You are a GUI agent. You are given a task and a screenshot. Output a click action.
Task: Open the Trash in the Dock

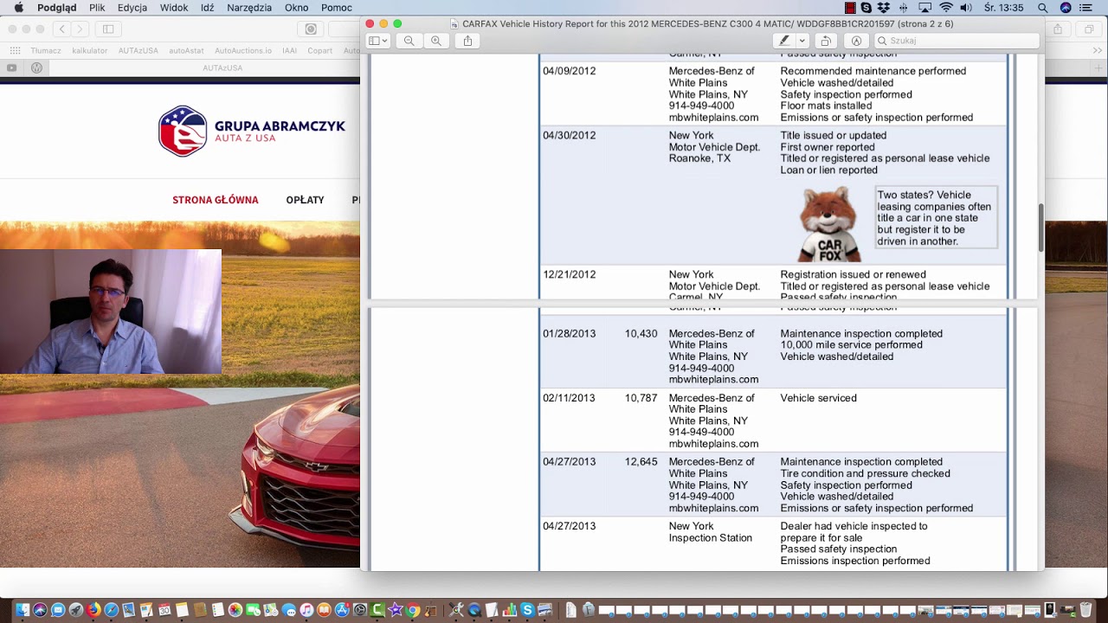(x=1085, y=610)
